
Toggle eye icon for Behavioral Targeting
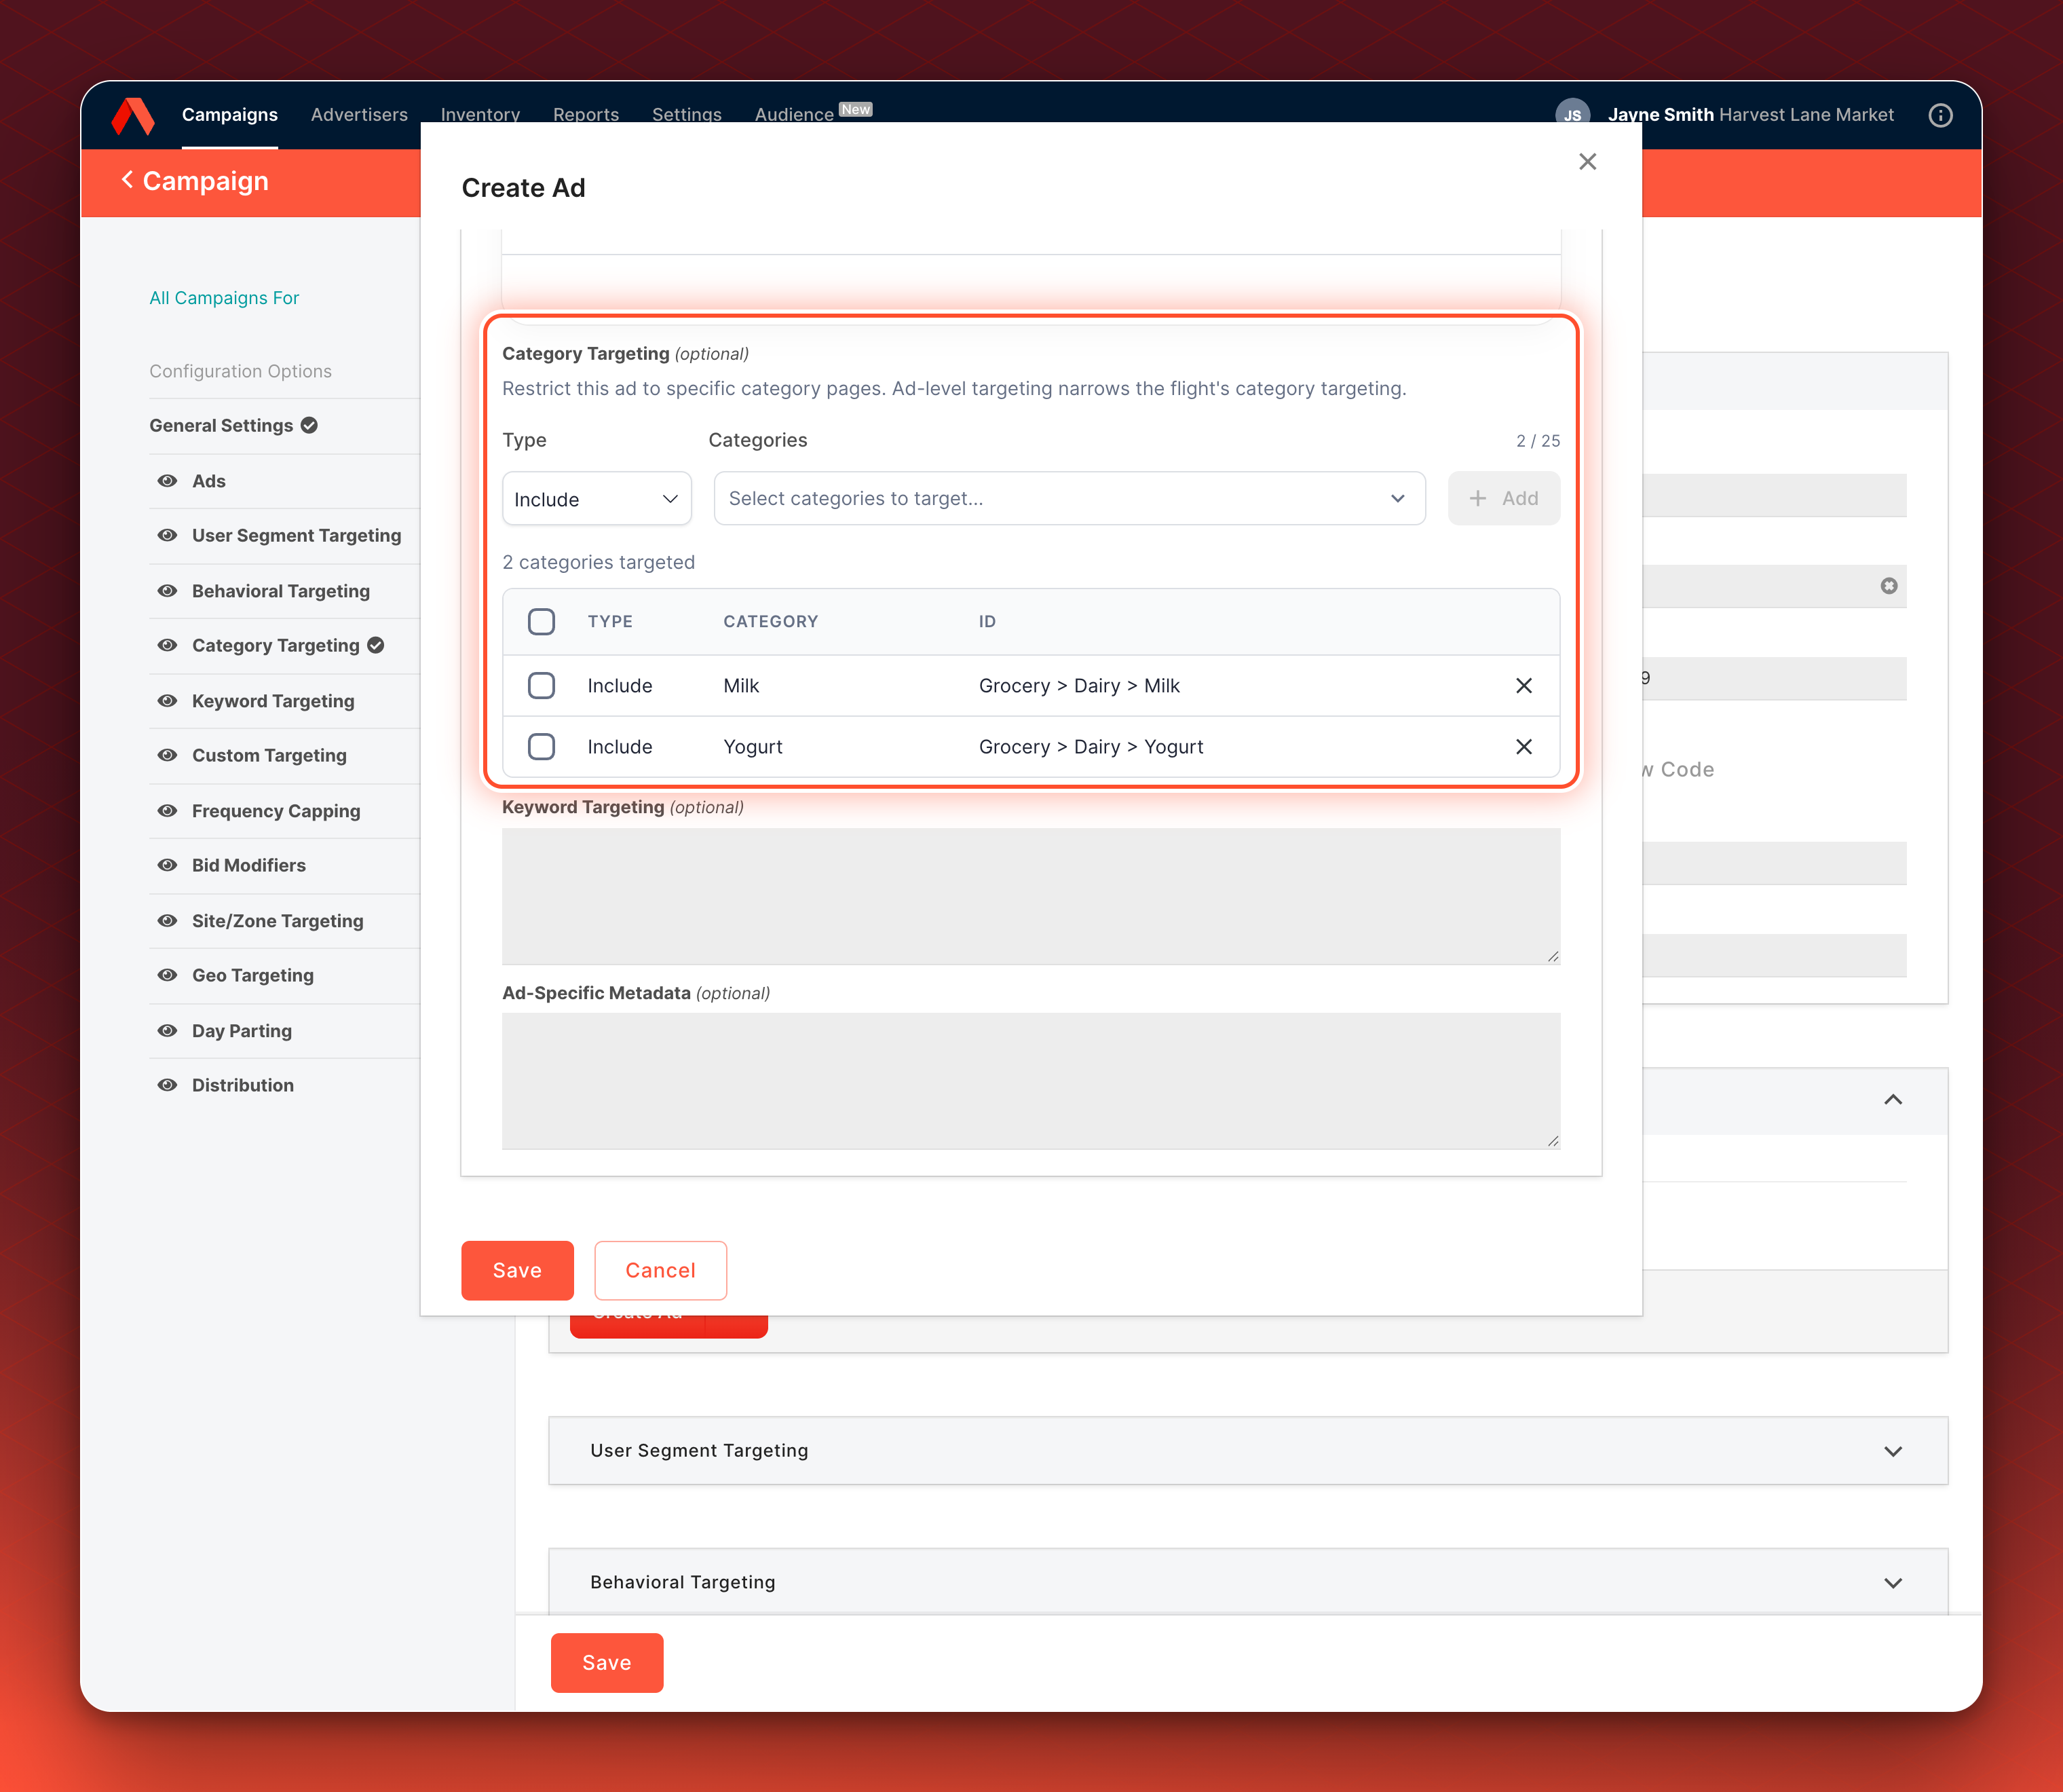168,591
